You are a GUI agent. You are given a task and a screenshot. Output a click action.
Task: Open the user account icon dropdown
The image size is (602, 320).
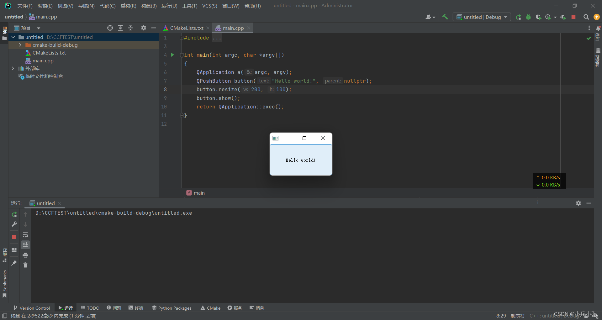coord(430,17)
